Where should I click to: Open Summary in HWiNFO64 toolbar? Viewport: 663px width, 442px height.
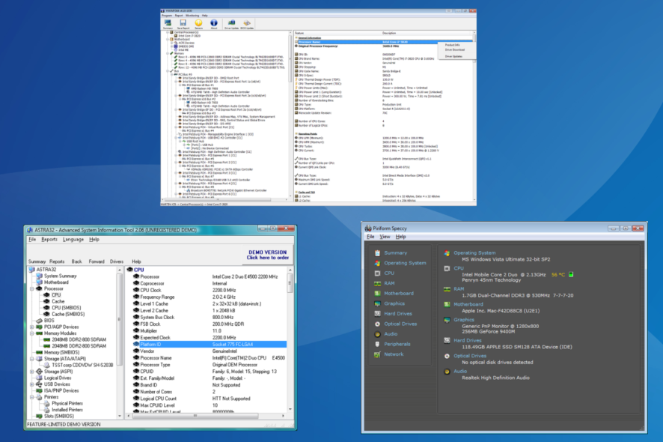[x=168, y=24]
